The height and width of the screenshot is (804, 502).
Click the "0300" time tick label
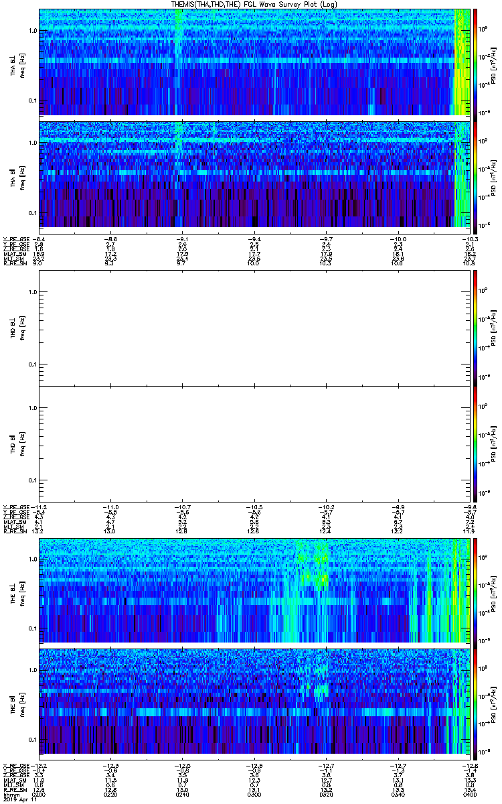click(x=256, y=795)
